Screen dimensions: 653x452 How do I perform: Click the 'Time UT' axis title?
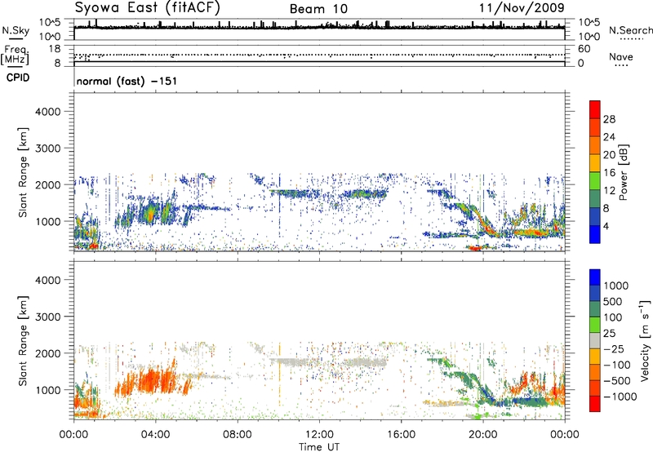coord(319,446)
